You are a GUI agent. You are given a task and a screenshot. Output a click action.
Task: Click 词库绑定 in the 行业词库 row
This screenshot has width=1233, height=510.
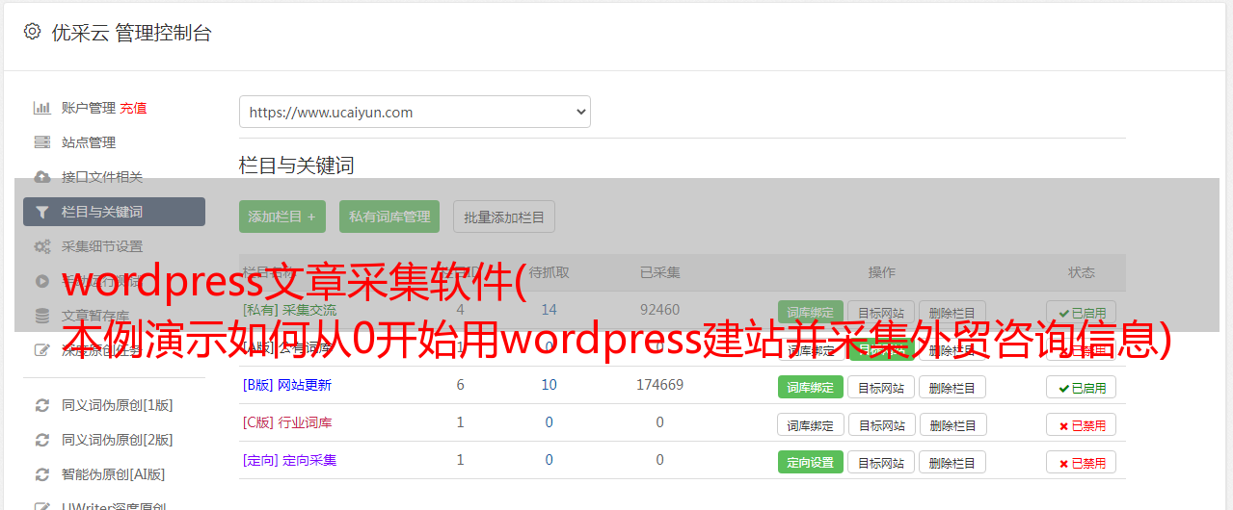pyautogui.click(x=811, y=424)
